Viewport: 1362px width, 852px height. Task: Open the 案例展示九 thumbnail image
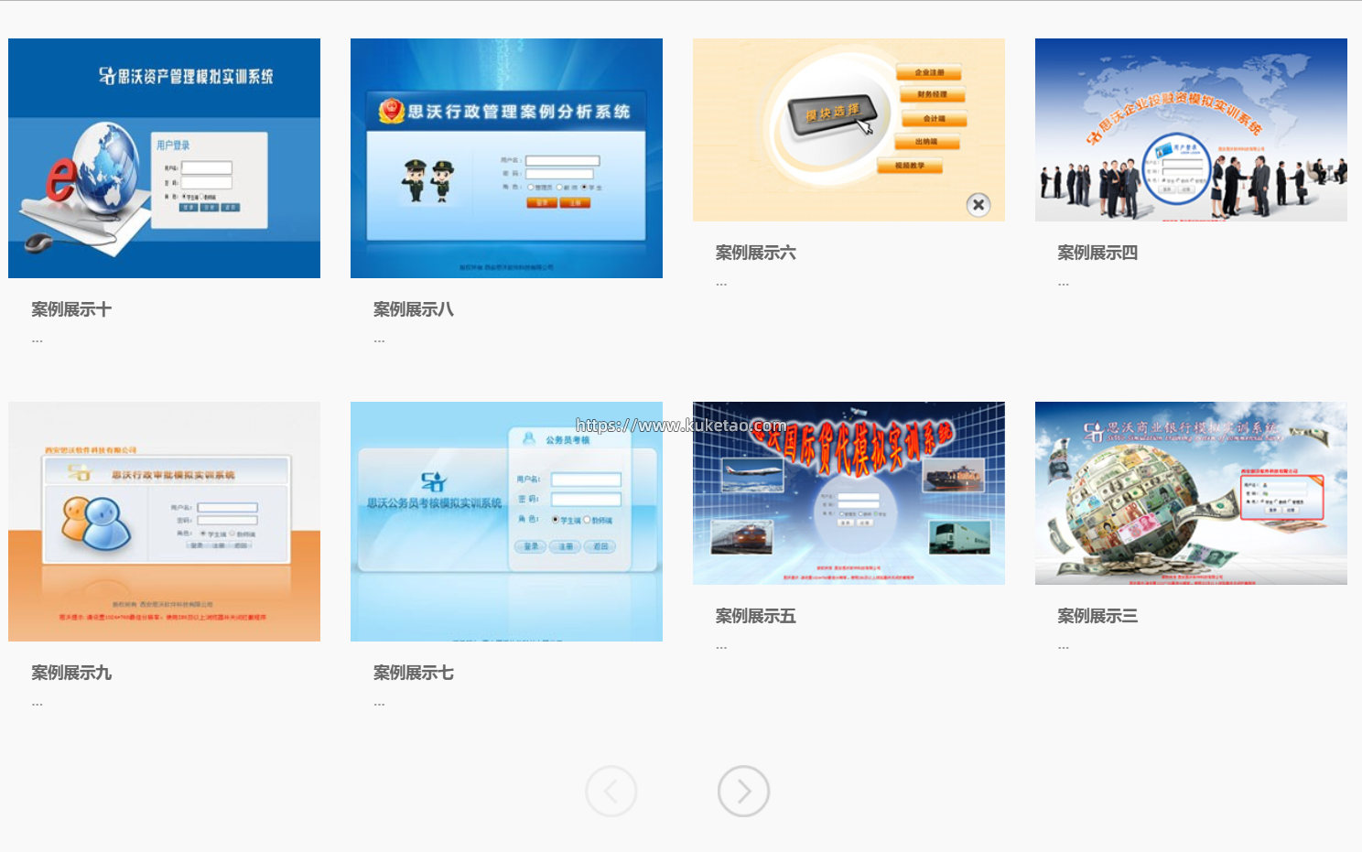pos(164,522)
